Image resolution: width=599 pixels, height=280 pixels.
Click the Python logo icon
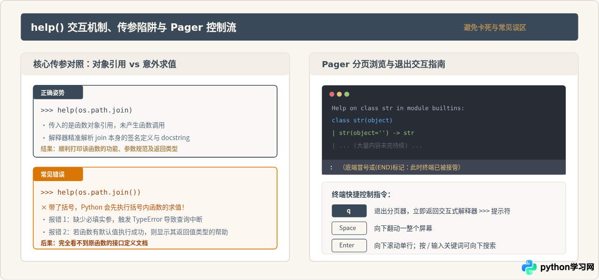click(x=529, y=267)
